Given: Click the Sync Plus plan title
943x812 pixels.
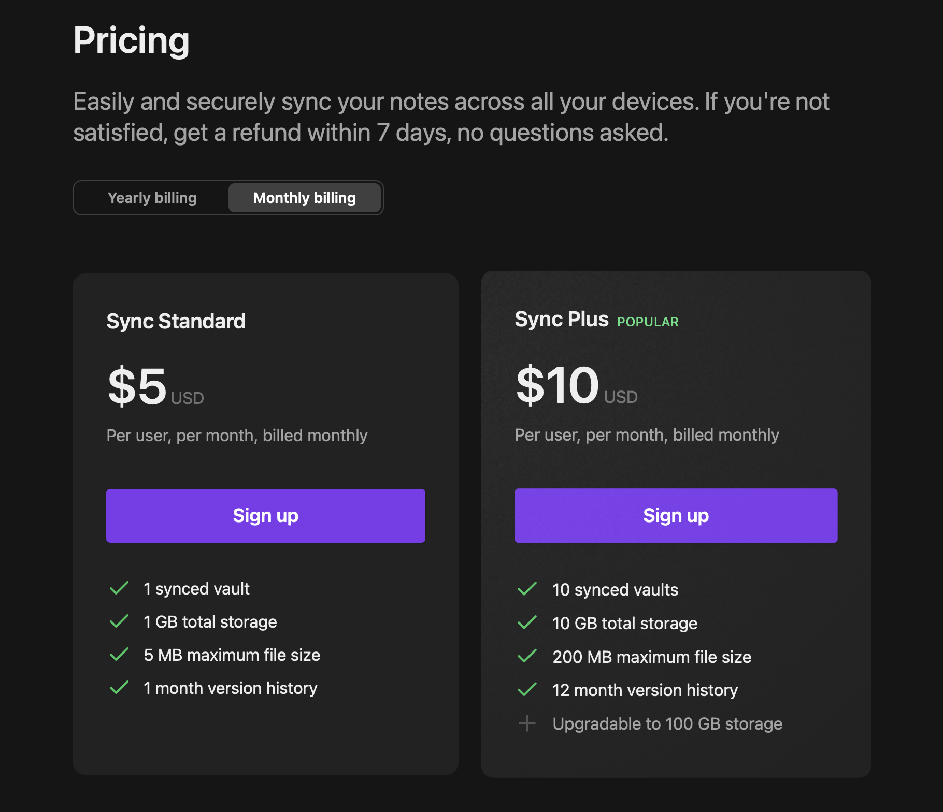Looking at the screenshot, I should (x=561, y=320).
